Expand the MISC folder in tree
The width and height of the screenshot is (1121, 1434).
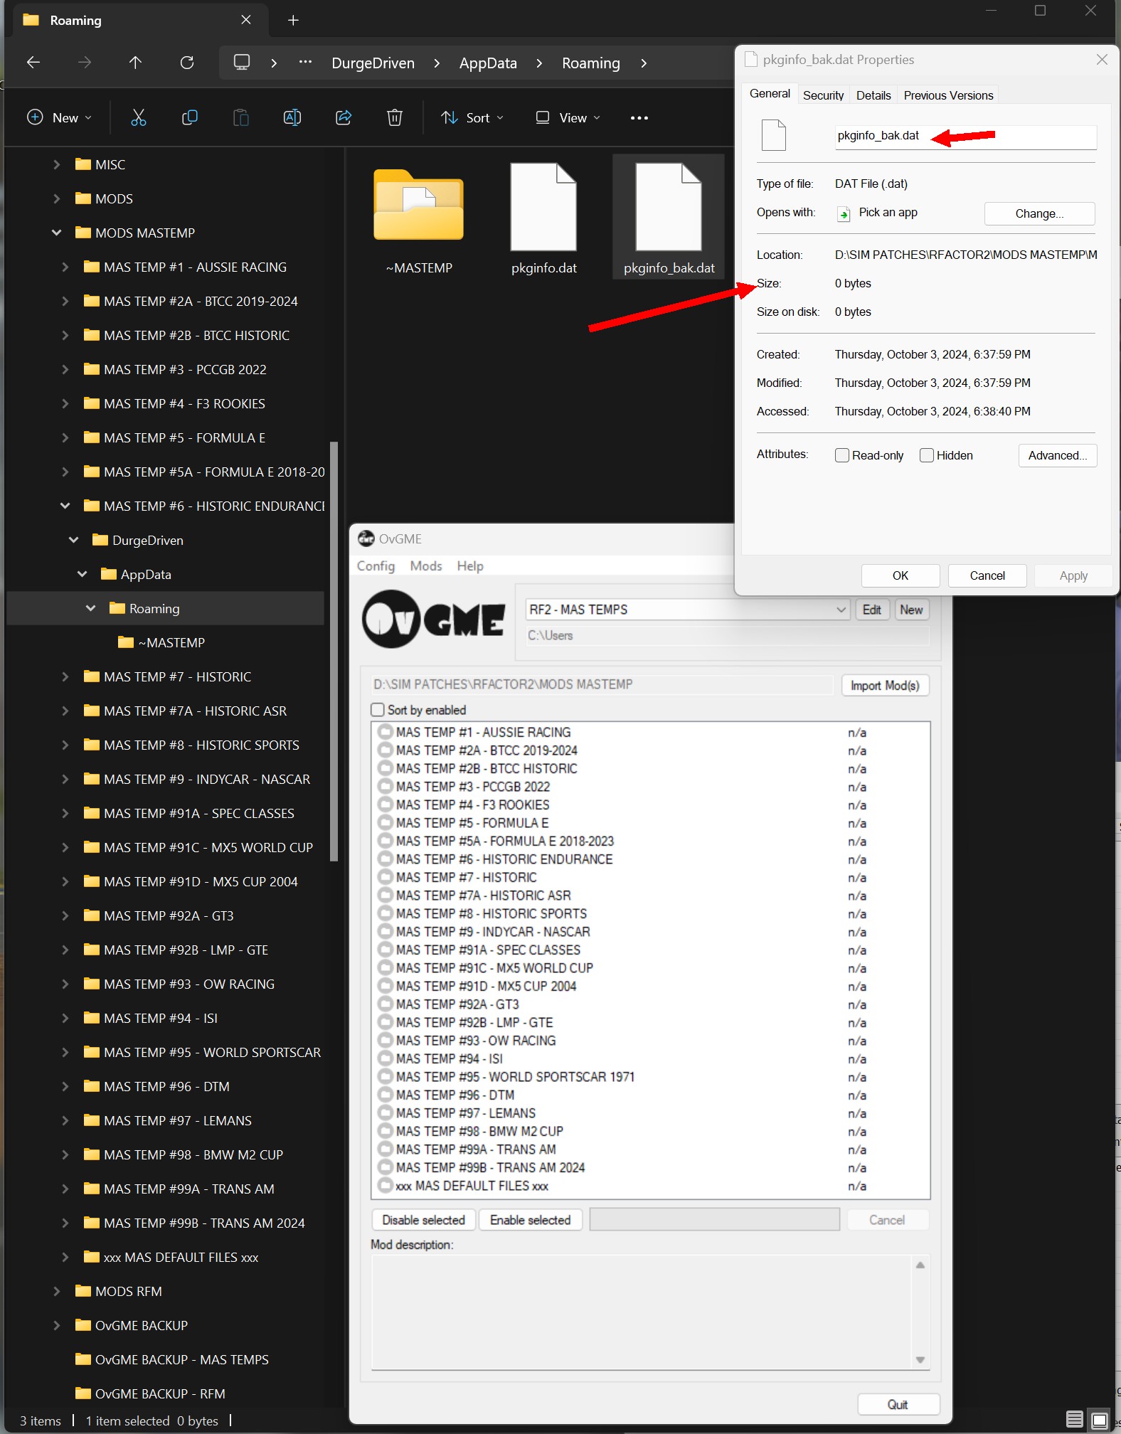(x=57, y=164)
